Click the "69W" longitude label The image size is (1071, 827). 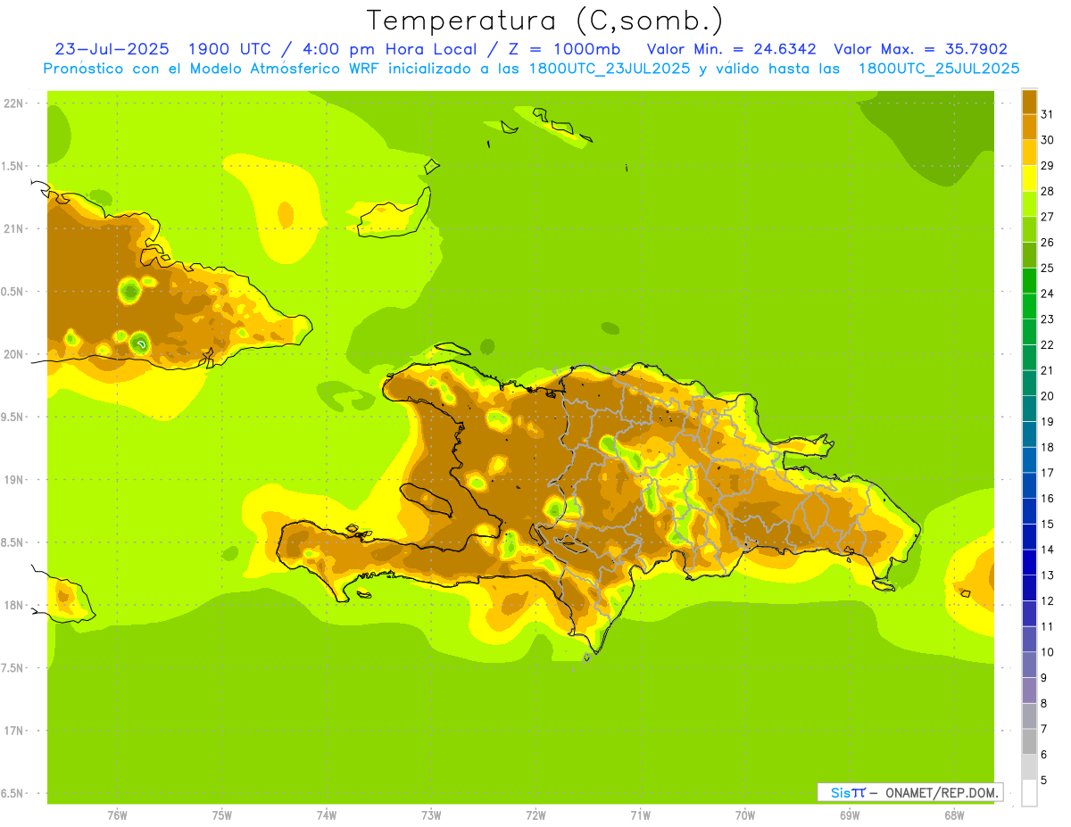click(850, 815)
